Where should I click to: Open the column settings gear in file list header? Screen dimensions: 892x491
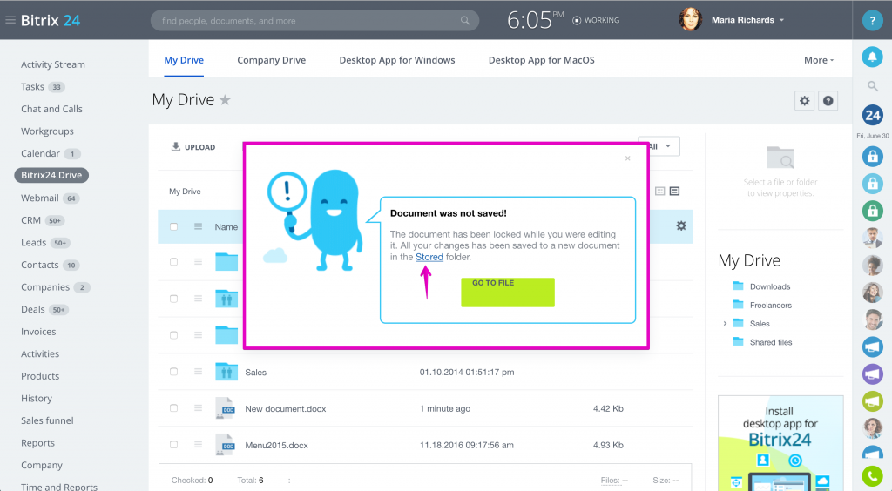(681, 225)
